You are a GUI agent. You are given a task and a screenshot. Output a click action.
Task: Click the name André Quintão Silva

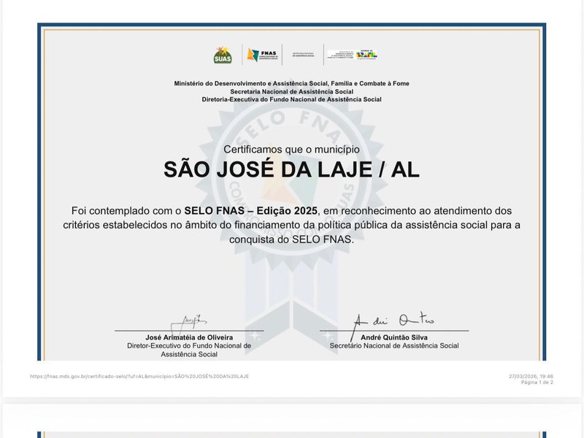[x=394, y=338]
